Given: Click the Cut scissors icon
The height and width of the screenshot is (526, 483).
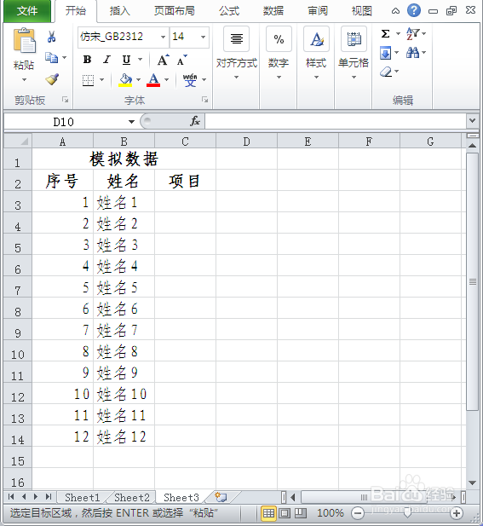Looking at the screenshot, I should click(51, 37).
